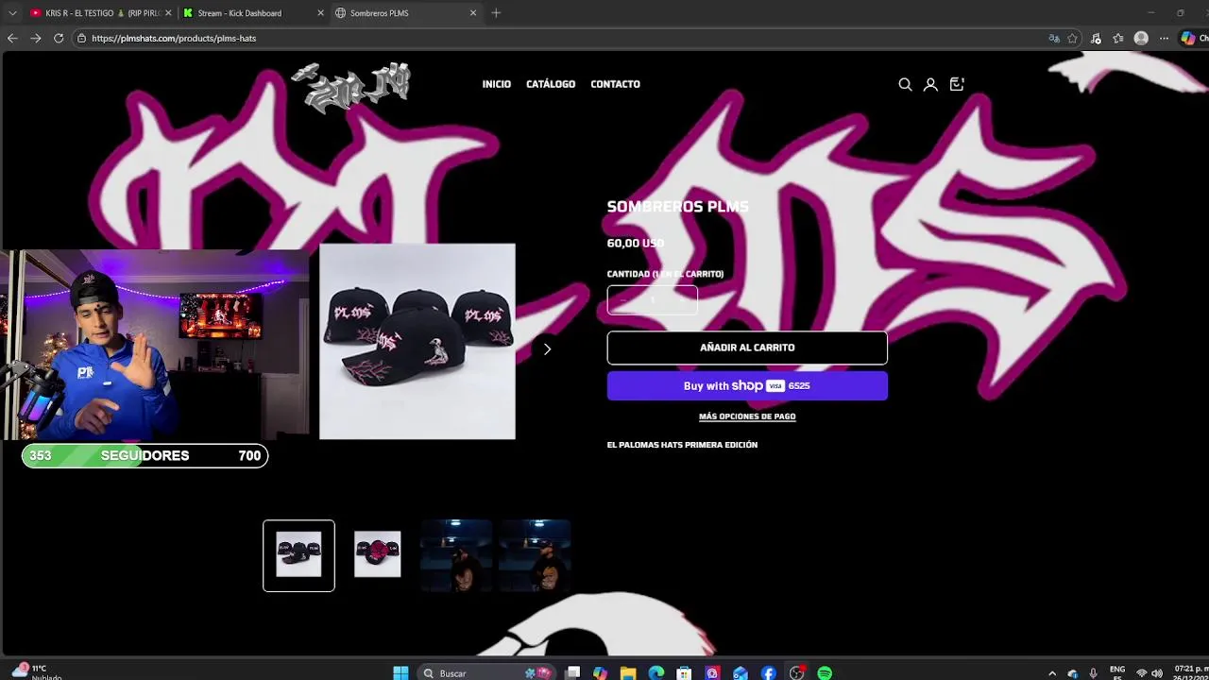Open Microsoft Store from the taskbar
This screenshot has width=1209, height=680.
pyautogui.click(x=684, y=672)
